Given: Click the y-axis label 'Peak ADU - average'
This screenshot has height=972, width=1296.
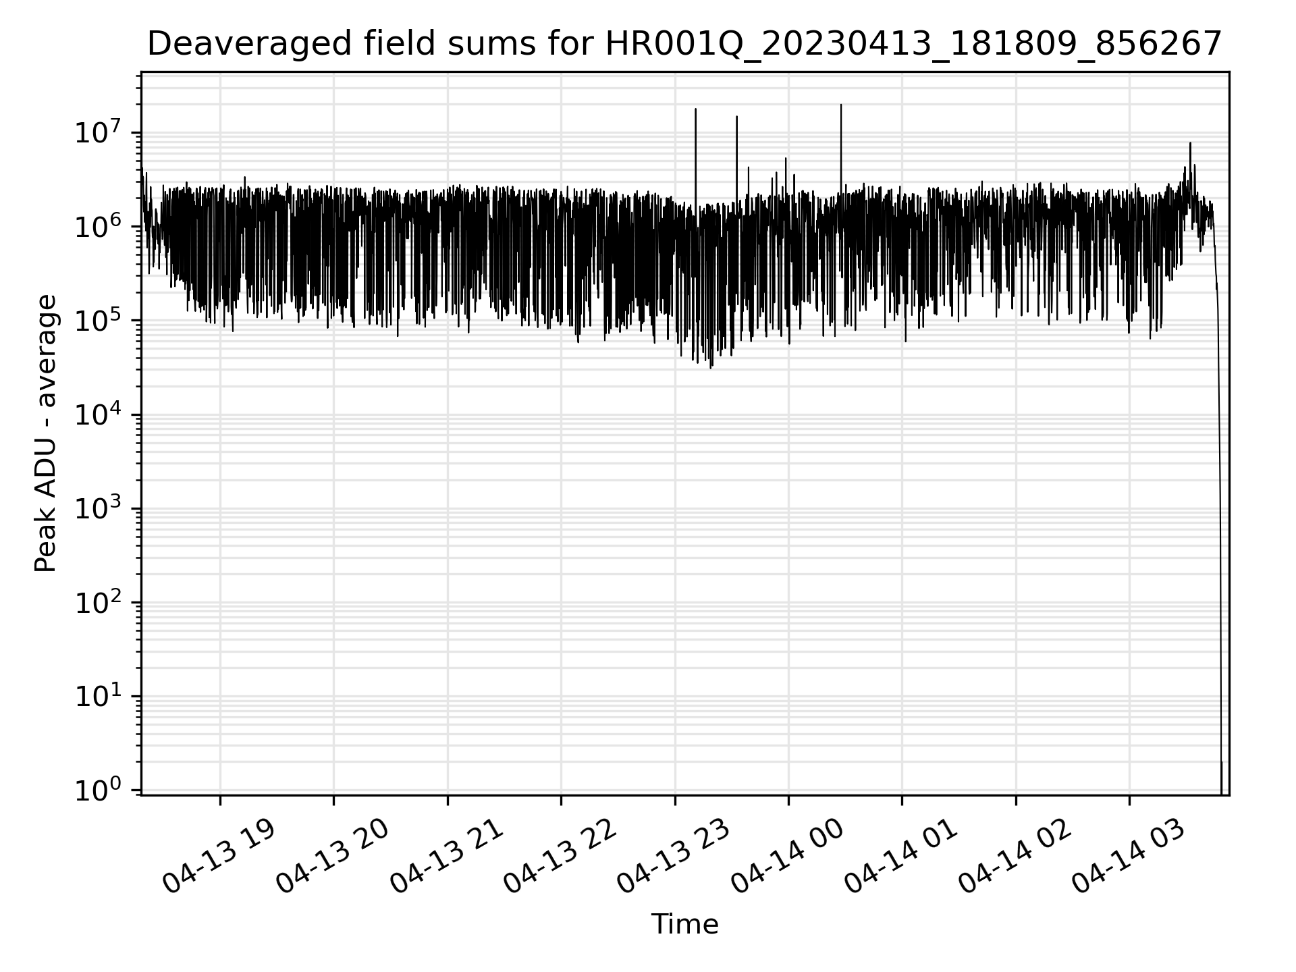Looking at the screenshot, I should tap(46, 433).
